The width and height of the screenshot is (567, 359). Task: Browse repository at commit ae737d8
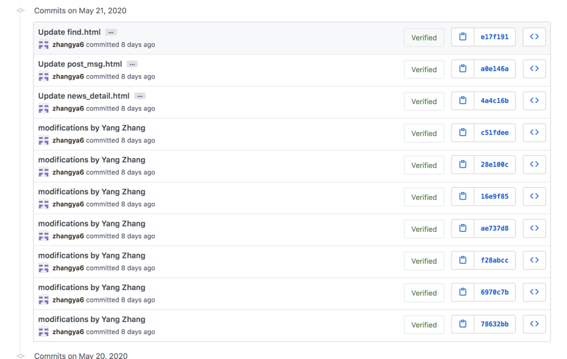click(x=534, y=228)
